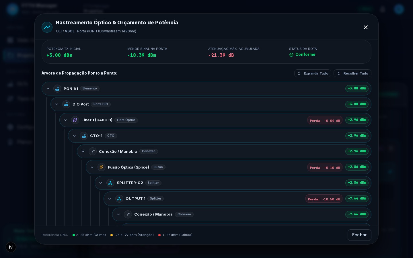The image size is (413, 258).
Task: Collapse the SPLITTER-02 row chevron
Action: [101, 183]
